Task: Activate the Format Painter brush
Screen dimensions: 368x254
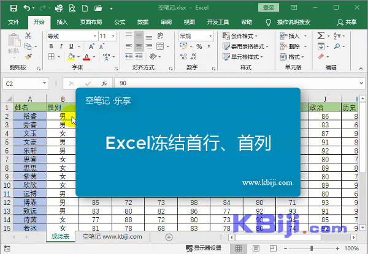Action: (x=28, y=56)
